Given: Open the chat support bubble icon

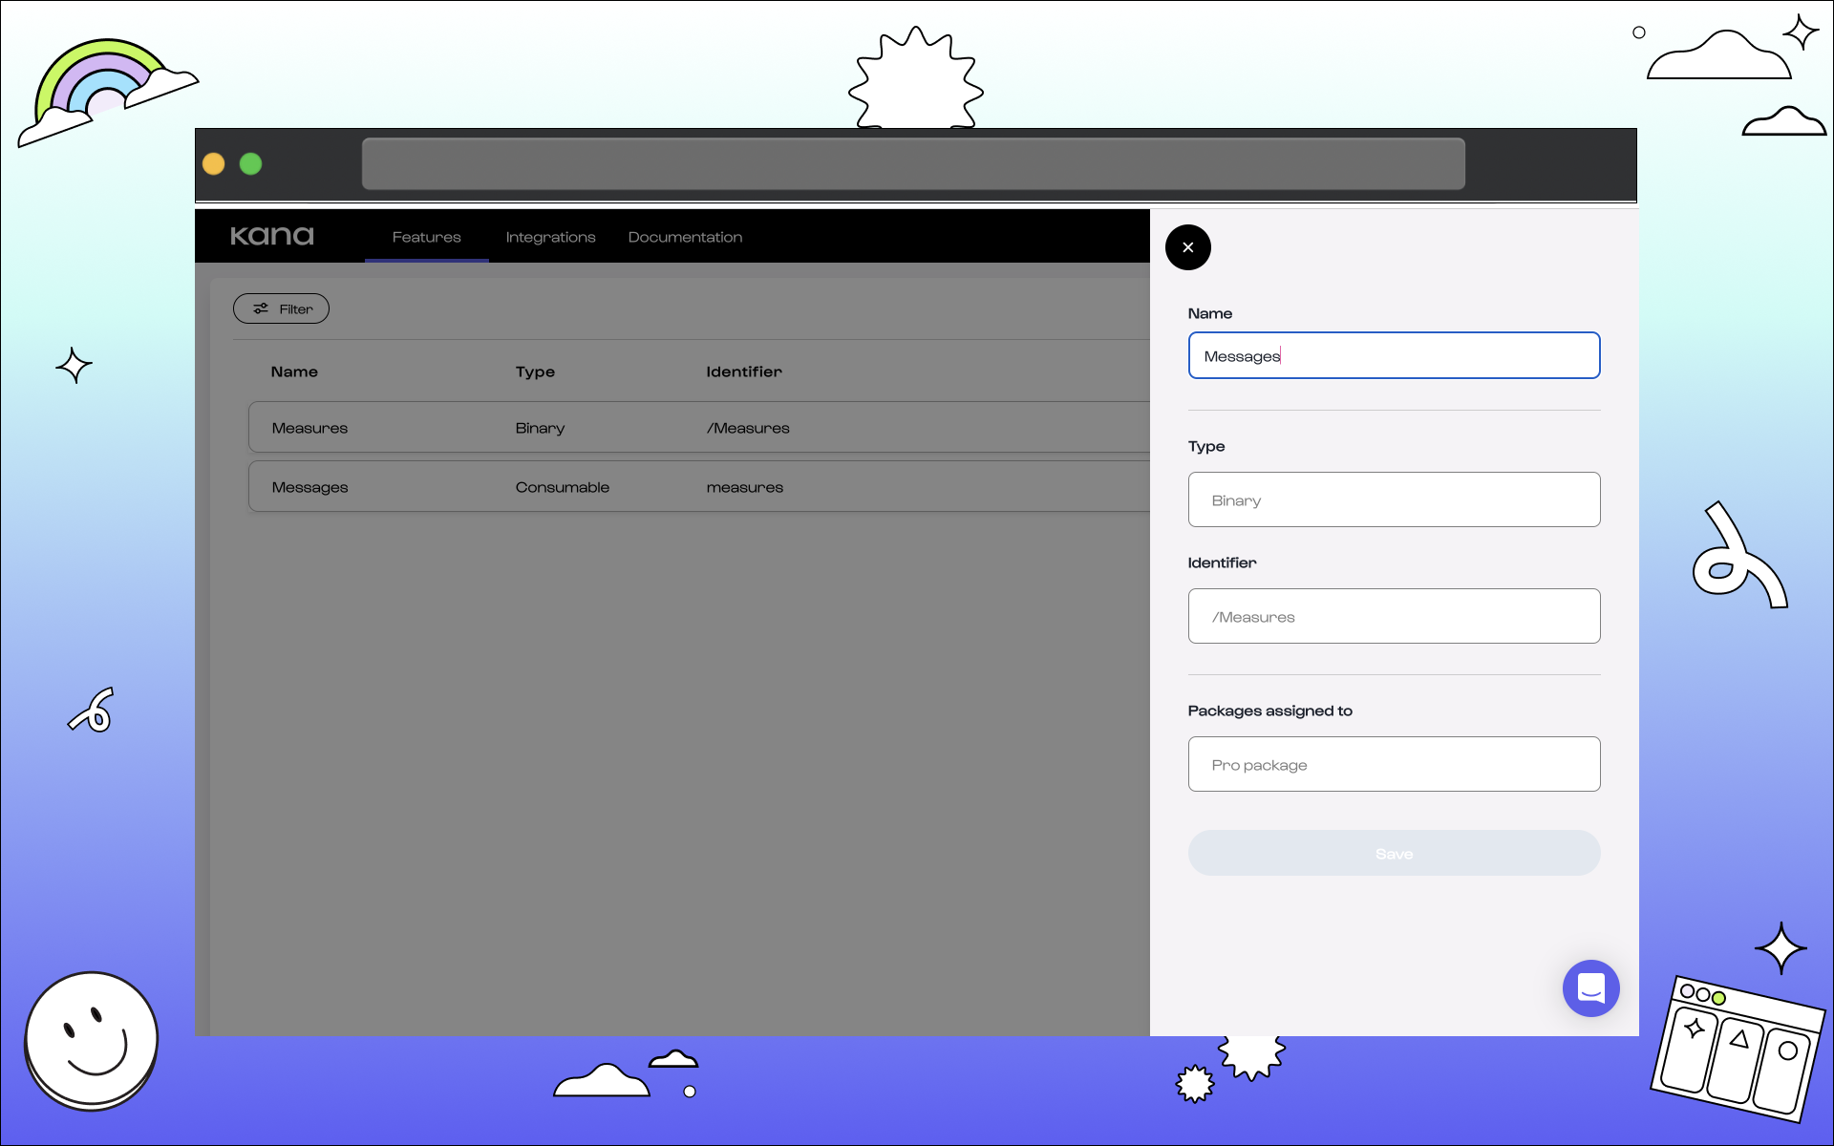Looking at the screenshot, I should pos(1590,987).
